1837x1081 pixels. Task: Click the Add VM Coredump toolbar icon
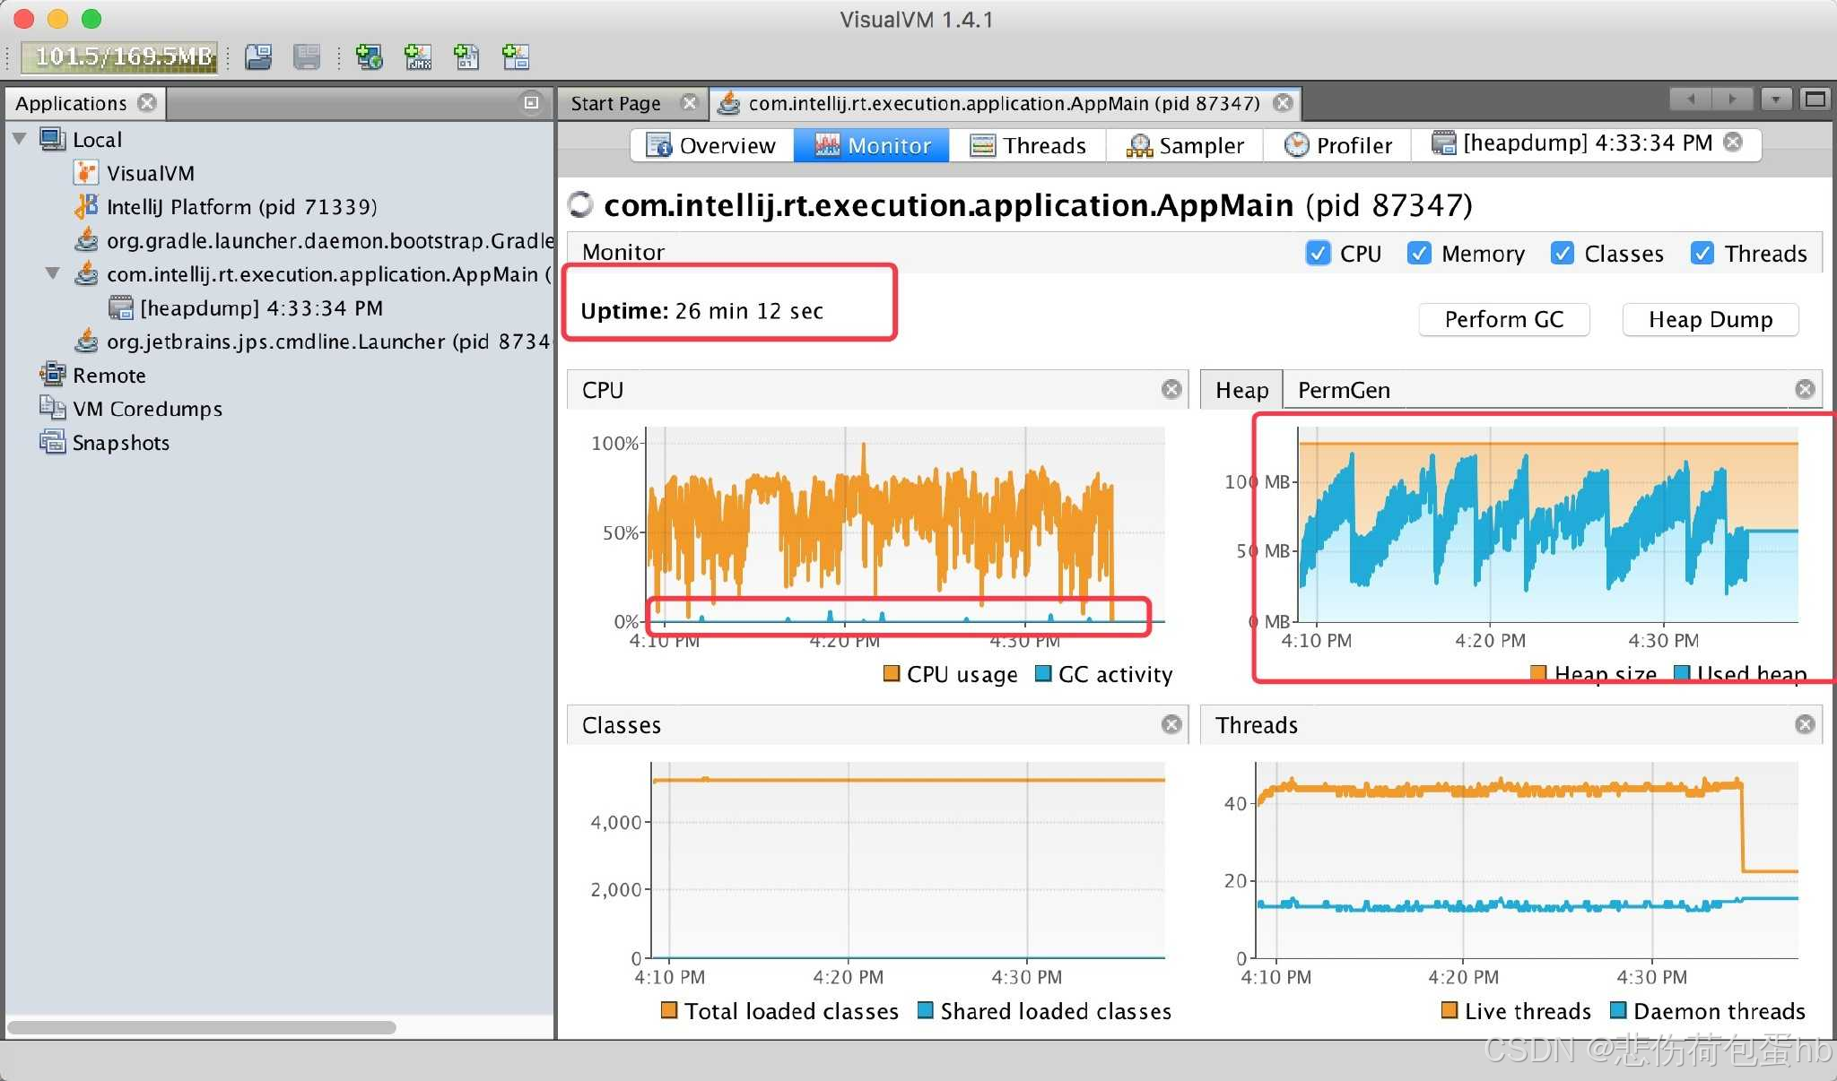tap(466, 57)
